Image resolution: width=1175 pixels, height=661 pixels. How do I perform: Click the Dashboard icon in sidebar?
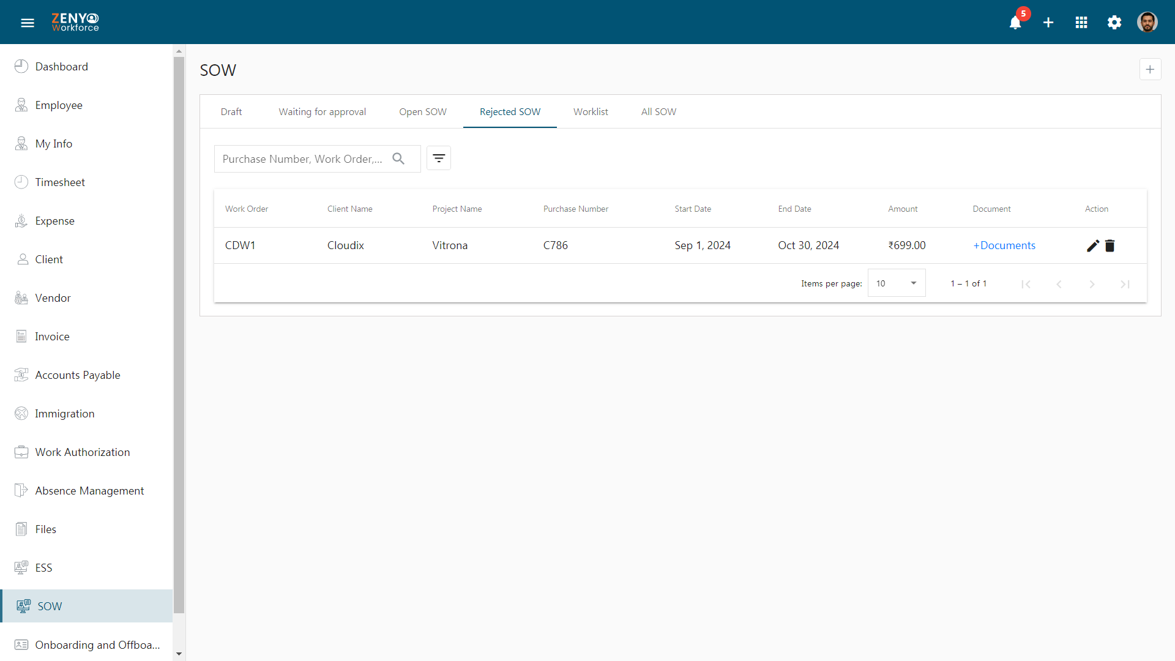[x=22, y=66]
